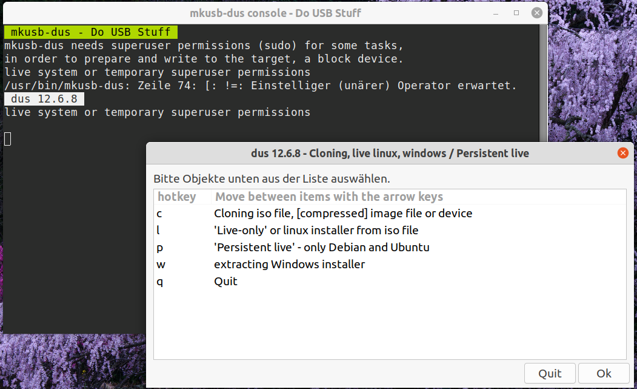Select the 'Cloning iso file' list entry
This screenshot has height=389, width=637.
tap(342, 214)
